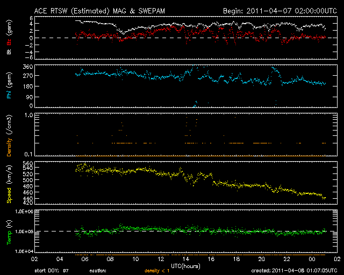
Task: Click the '1.0E+04' tick on the Temp axis
Action: click(24, 251)
